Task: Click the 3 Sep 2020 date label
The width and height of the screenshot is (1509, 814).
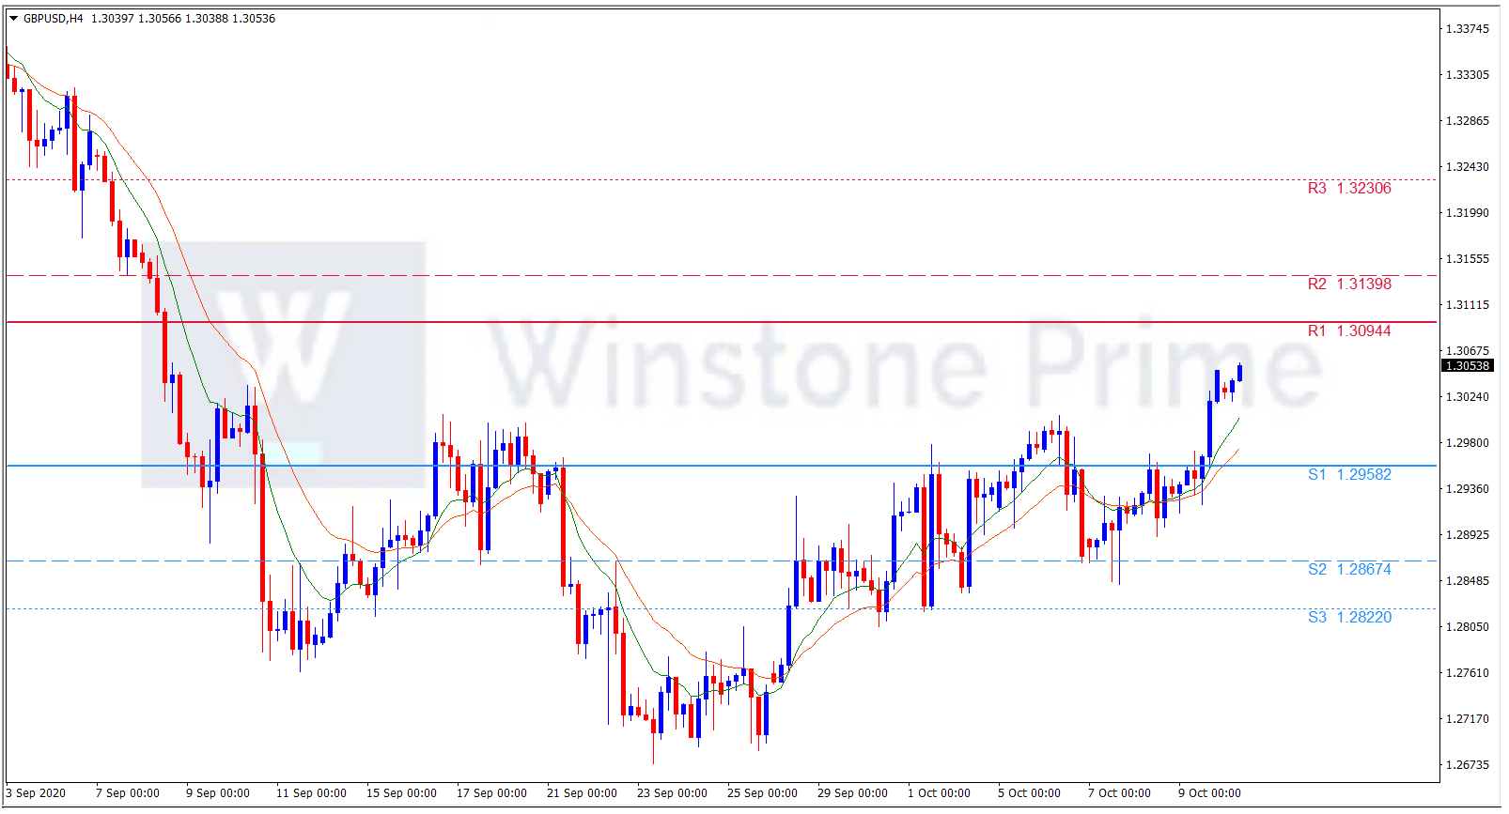Action: pyautogui.click(x=36, y=793)
